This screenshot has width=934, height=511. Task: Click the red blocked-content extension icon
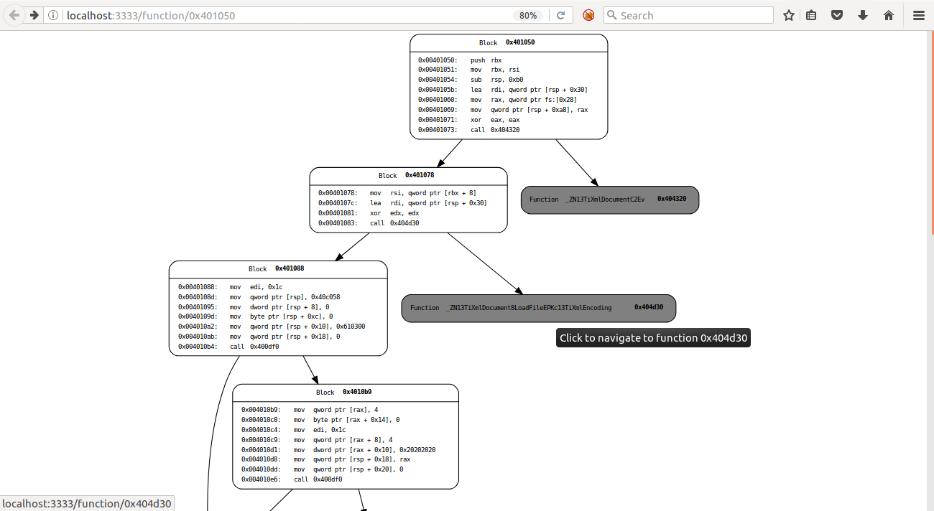click(588, 15)
